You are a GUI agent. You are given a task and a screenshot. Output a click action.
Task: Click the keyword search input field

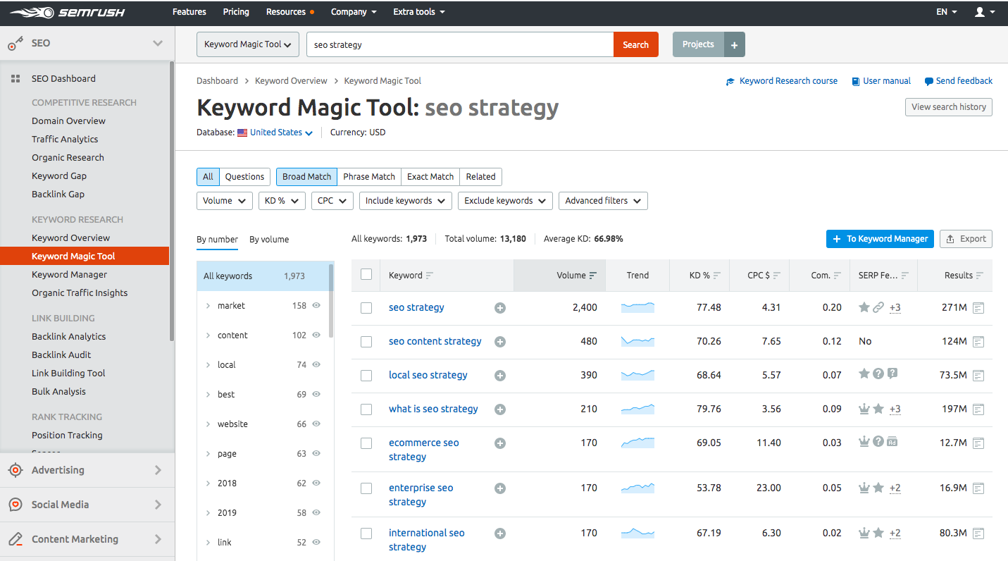[459, 44]
